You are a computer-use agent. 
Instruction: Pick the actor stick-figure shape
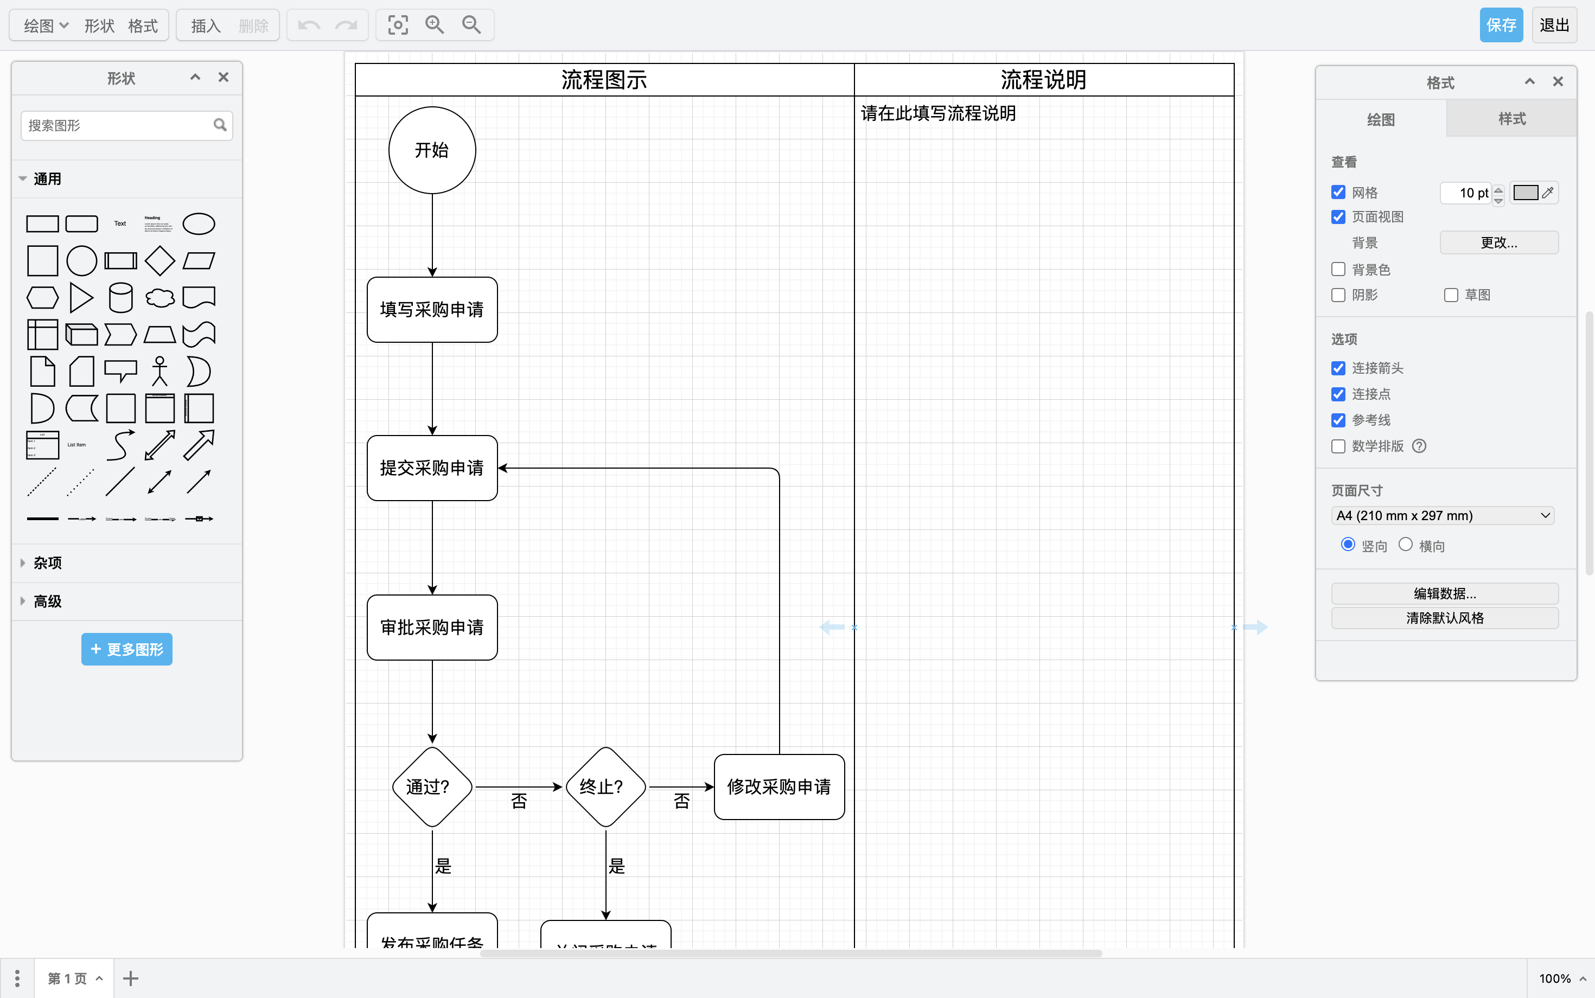159,372
